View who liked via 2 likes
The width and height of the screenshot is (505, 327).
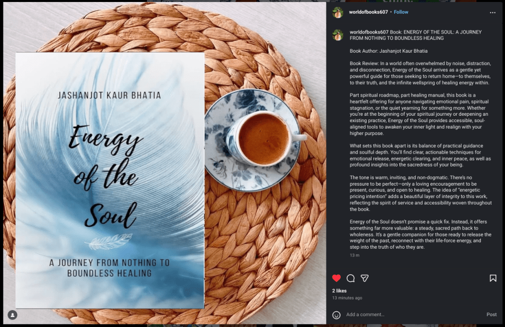click(x=339, y=291)
